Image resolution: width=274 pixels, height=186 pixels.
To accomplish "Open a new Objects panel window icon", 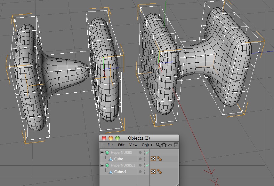I will coord(176,145).
